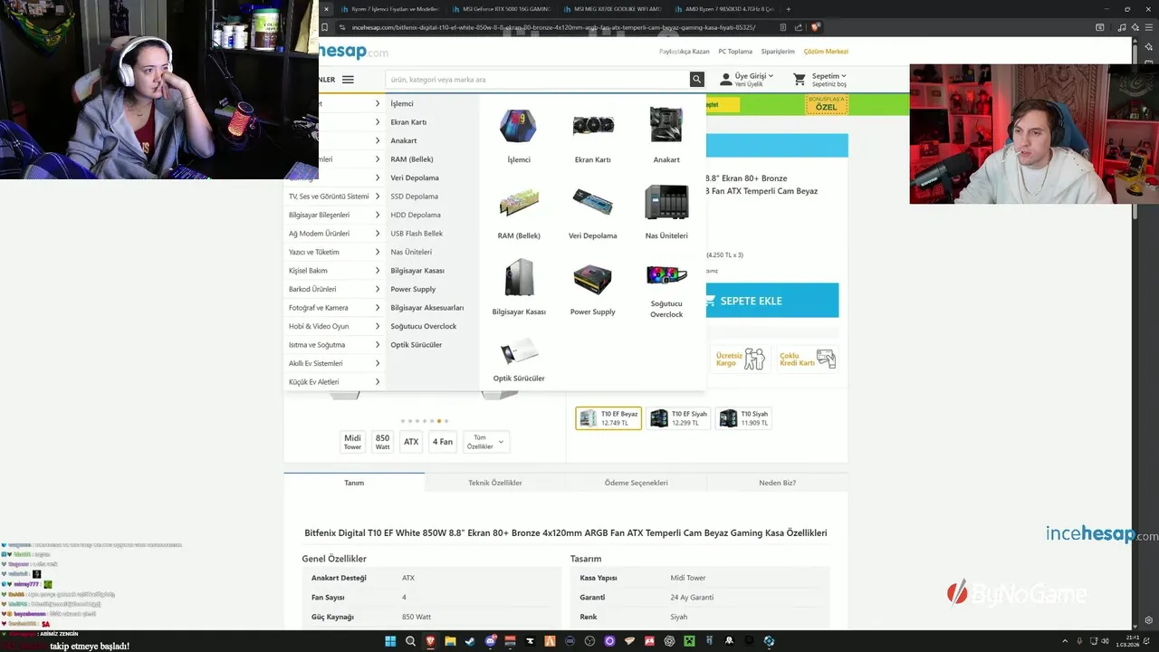Image resolution: width=1159 pixels, height=652 pixels.
Task: Select the Power Supply category image
Action: point(593,279)
